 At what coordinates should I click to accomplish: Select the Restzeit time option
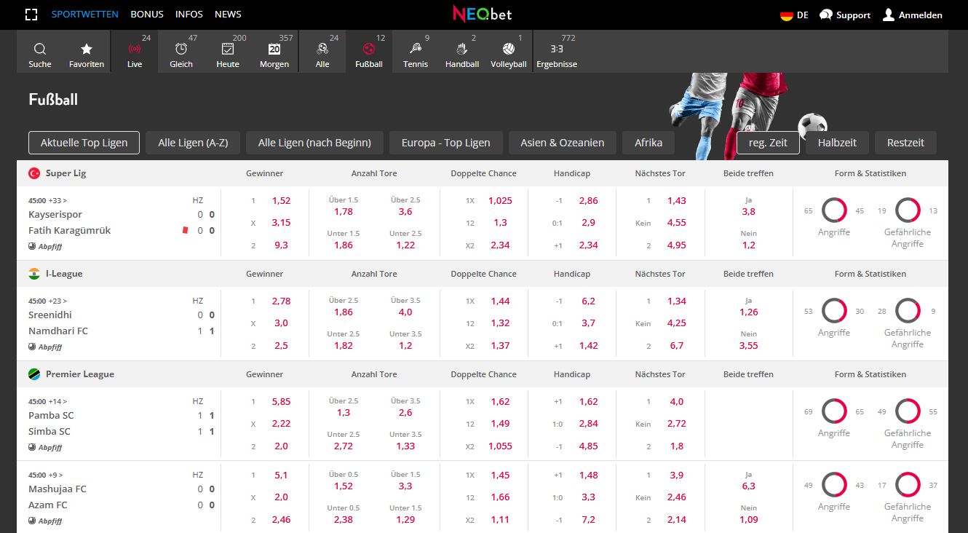click(905, 143)
